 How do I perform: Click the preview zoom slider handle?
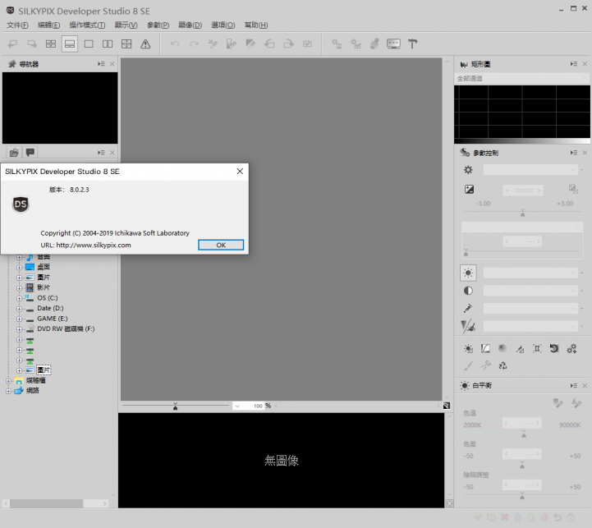point(175,406)
